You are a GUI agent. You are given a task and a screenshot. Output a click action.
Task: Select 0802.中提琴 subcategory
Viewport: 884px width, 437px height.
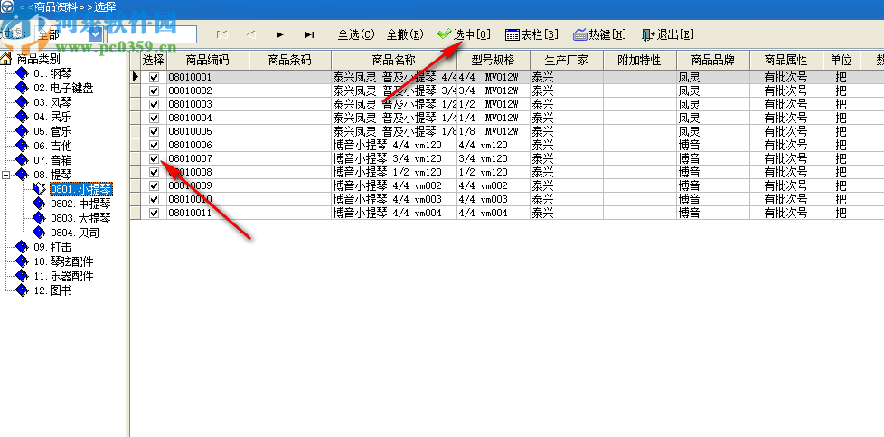pyautogui.click(x=80, y=204)
